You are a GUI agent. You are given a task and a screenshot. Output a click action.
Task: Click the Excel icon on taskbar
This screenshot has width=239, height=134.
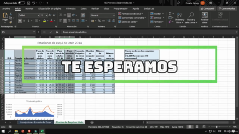42,131
